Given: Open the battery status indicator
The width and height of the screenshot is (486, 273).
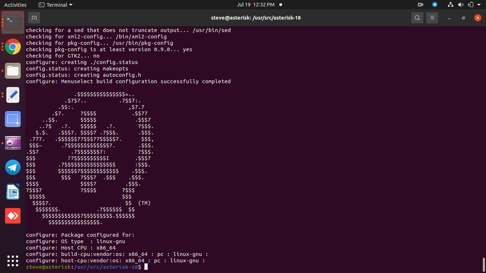Looking at the screenshot, I should (471, 5).
